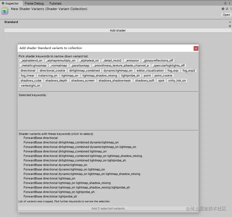232x217 pixels.
Task: Open the Inspector tab's three-dot menu
Action: pyautogui.click(x=229, y=3)
